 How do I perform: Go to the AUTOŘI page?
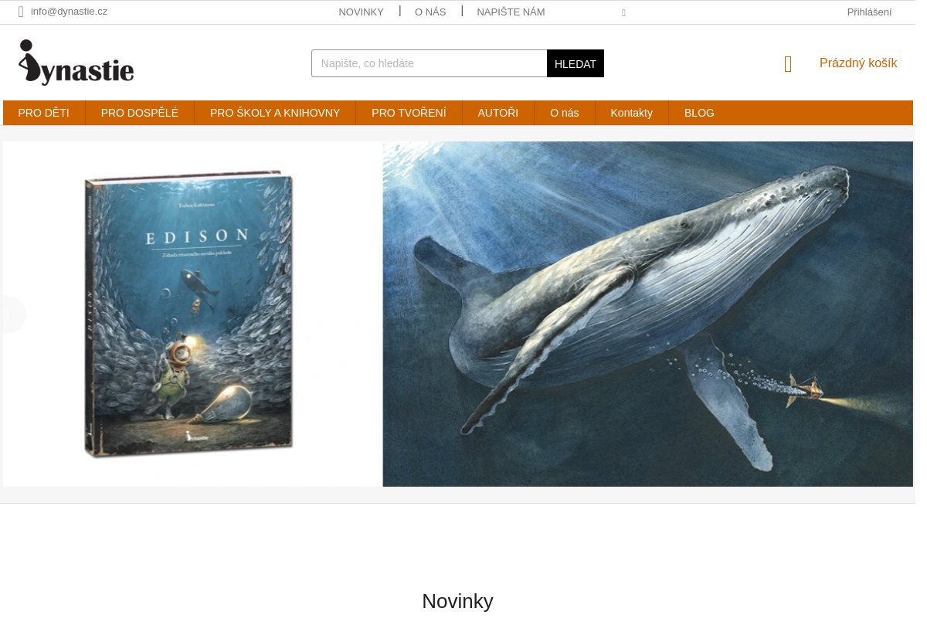coord(498,113)
